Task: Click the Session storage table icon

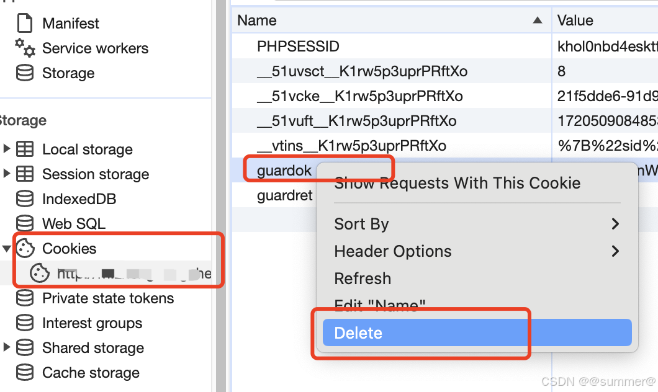Action: pos(25,174)
